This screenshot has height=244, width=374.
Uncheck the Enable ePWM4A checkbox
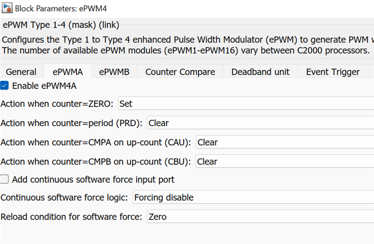[x=4, y=85]
